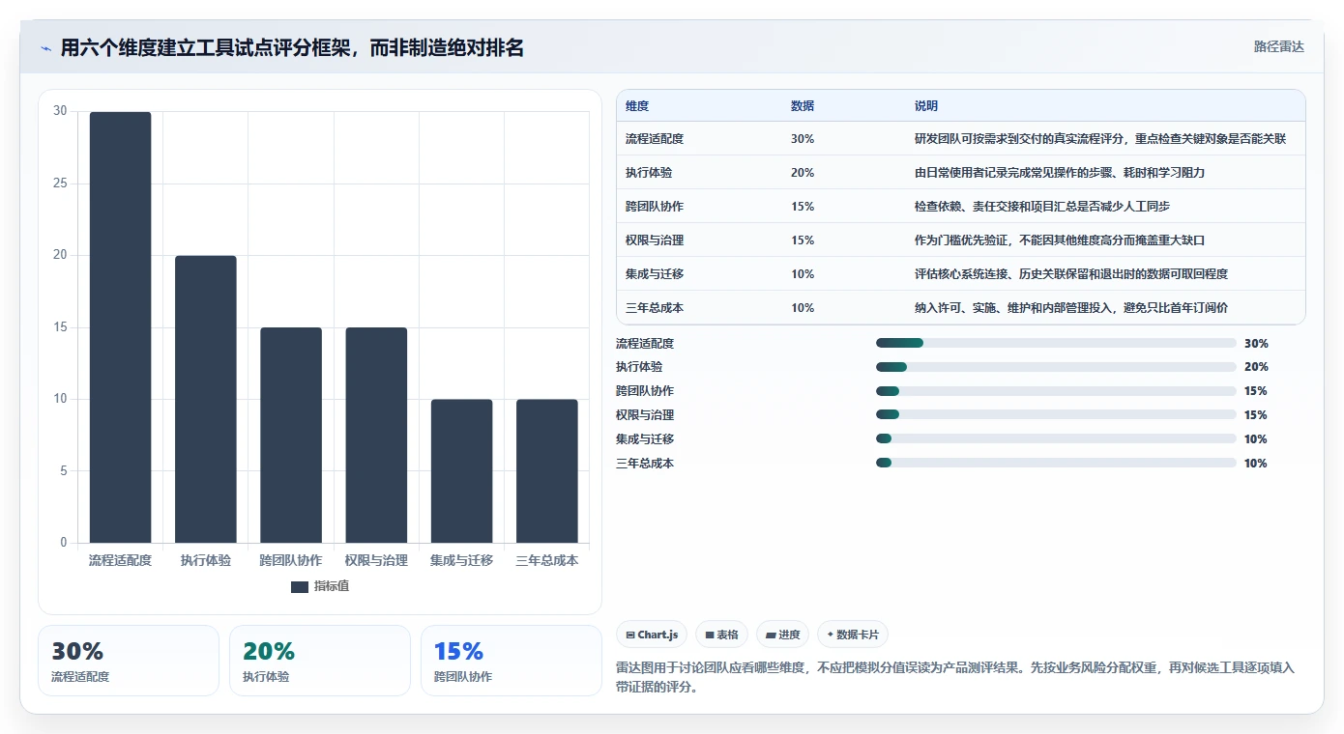The width and height of the screenshot is (1344, 734).
Task: Click the 维度 column header
Action: pyautogui.click(x=637, y=106)
